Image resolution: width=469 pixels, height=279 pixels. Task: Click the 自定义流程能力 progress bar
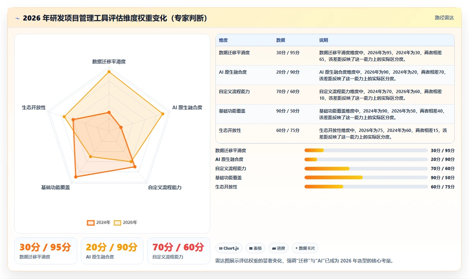click(366, 169)
